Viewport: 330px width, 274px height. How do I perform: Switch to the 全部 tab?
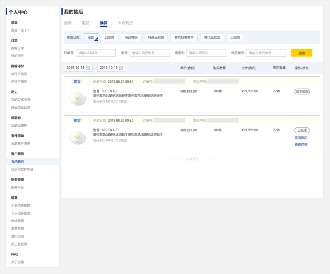click(68, 23)
